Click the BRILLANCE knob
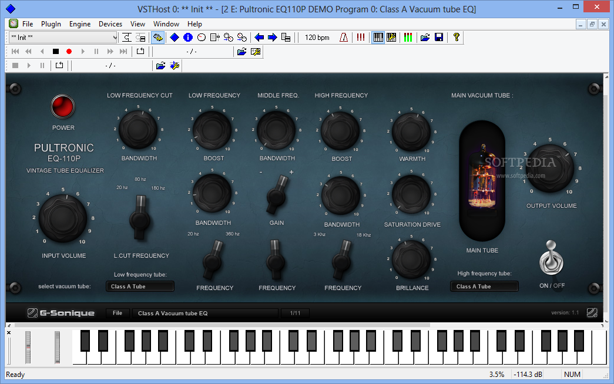Viewport: 614px width, 384px height. 411,259
